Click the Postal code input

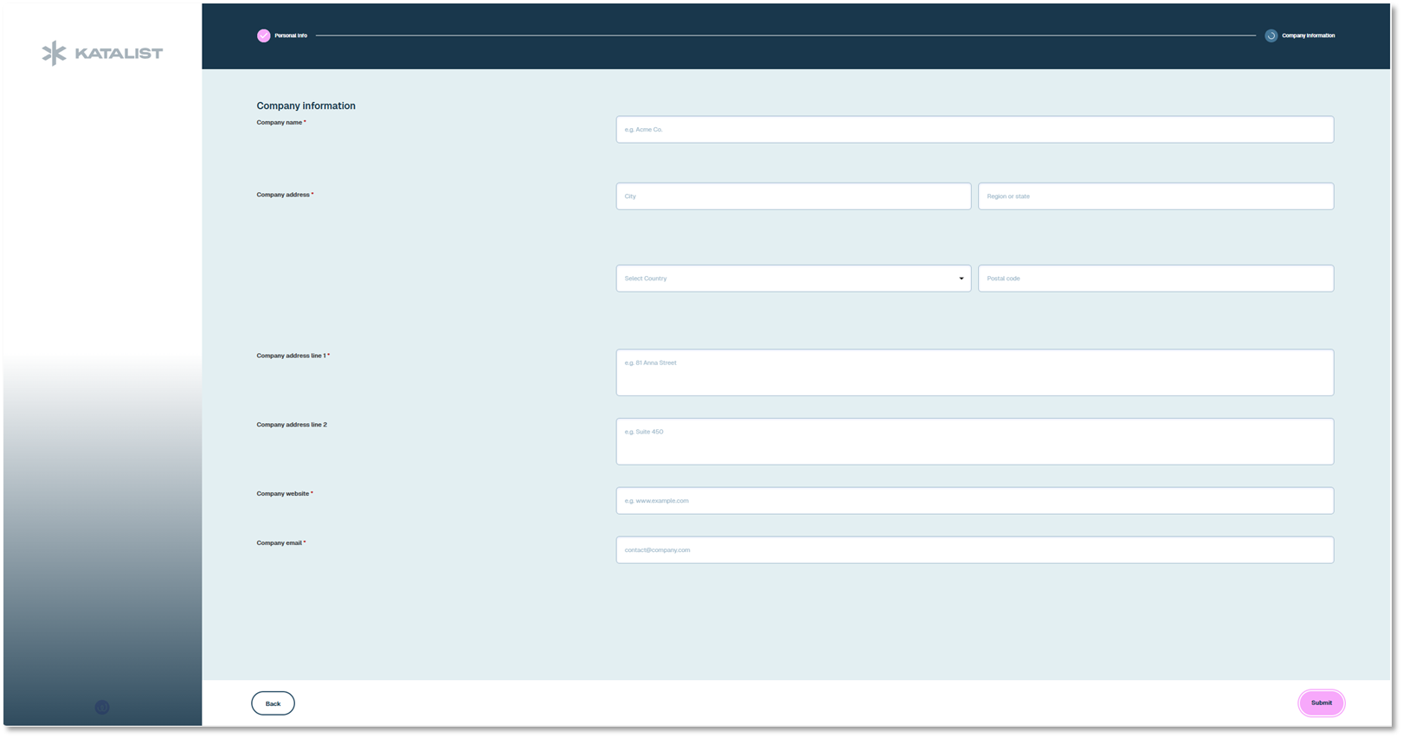[x=1155, y=279]
